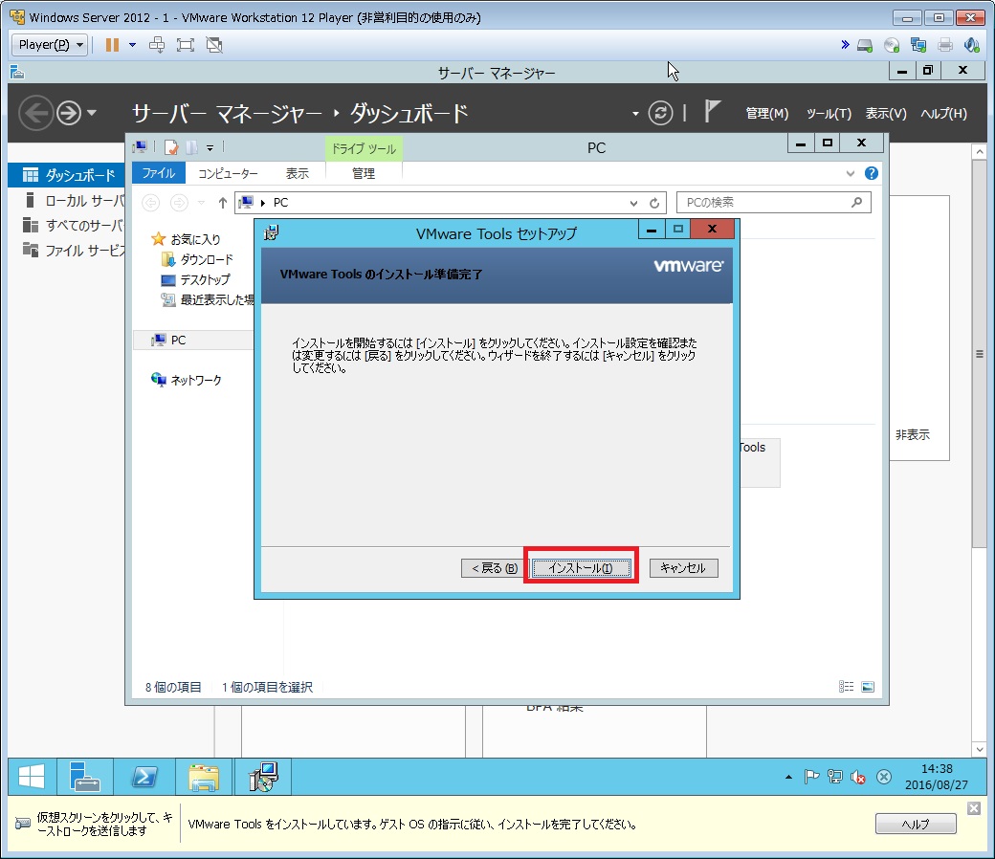Enter full screen mode via VMware toolbar icon
995x859 pixels.
186,44
